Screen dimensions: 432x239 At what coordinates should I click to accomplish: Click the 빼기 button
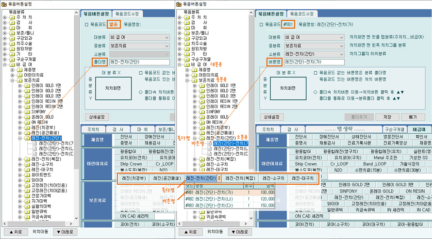(x=412, y=117)
